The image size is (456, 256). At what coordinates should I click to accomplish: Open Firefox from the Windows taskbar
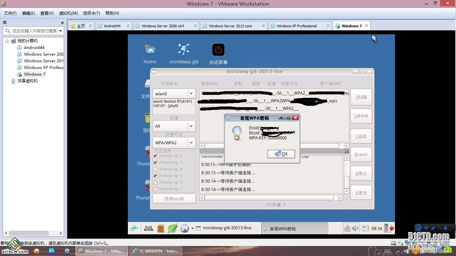tap(36, 251)
